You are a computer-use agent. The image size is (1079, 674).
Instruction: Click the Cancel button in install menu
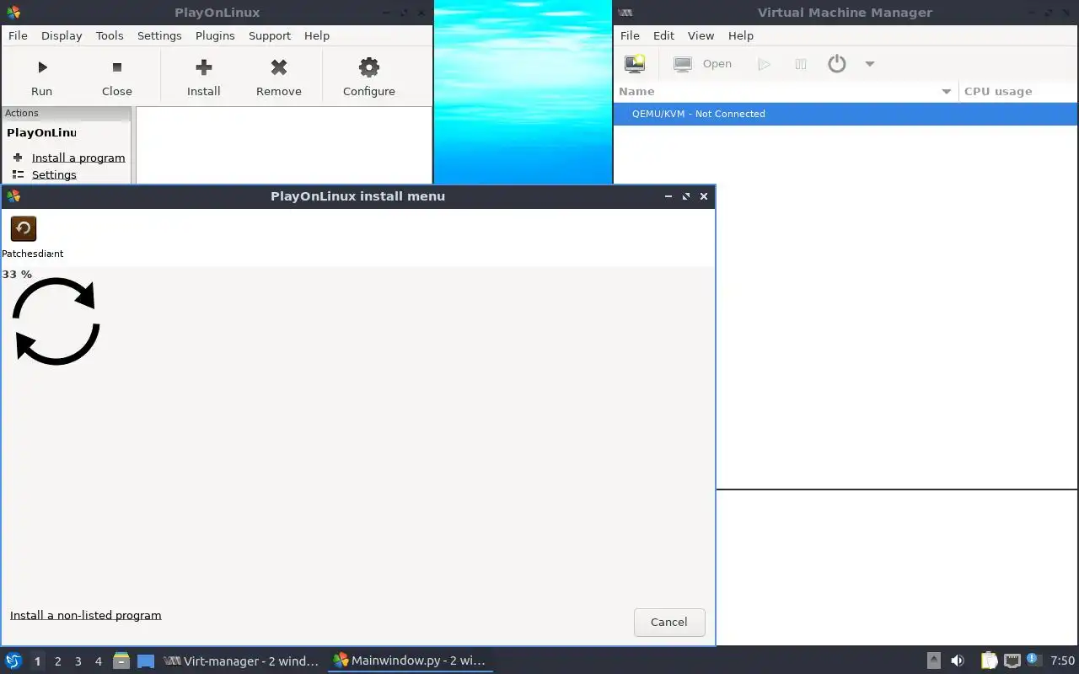coord(669,622)
